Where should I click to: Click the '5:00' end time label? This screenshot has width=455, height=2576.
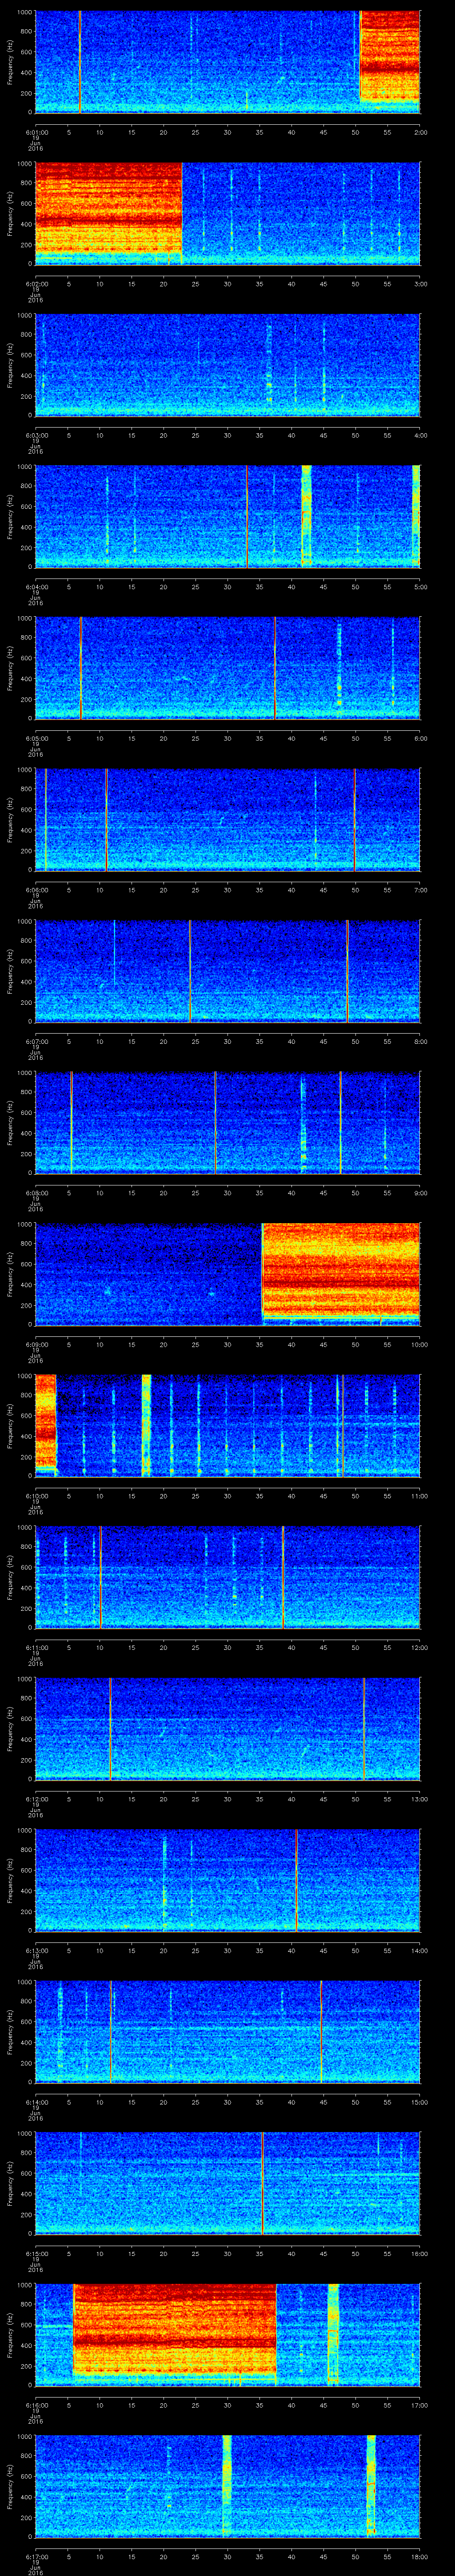[x=420, y=587]
